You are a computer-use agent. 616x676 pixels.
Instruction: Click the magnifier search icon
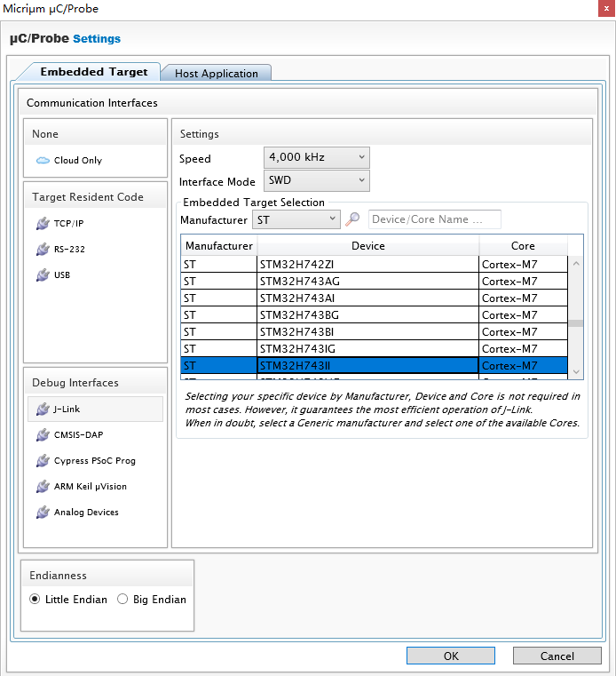352,219
